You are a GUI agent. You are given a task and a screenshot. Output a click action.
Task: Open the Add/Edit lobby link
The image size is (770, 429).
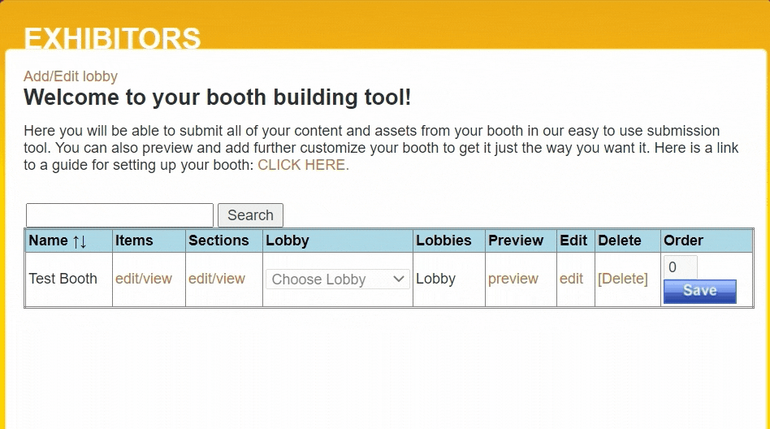click(71, 76)
